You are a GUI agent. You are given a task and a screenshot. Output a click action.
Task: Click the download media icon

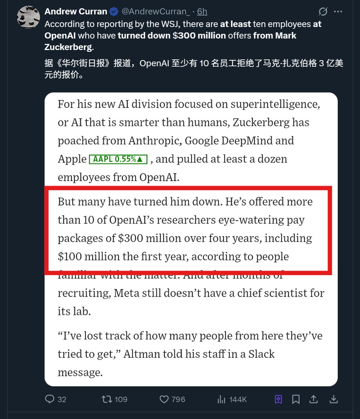pyautogui.click(x=334, y=399)
